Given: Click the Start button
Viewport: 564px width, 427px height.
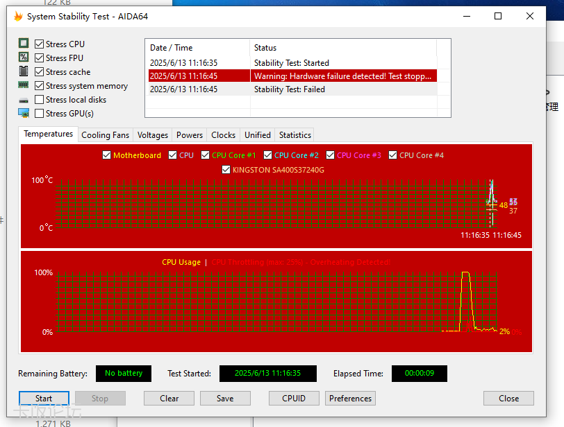Looking at the screenshot, I should pyautogui.click(x=44, y=399).
